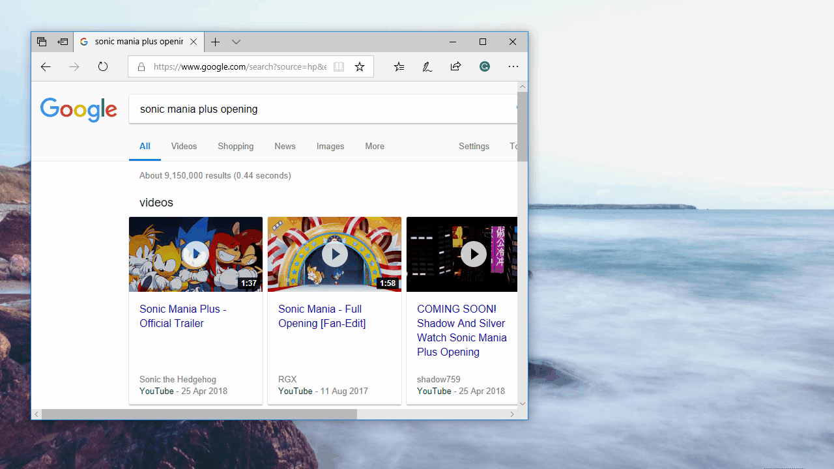The image size is (834, 469).
Task: Click the horizontal scrollbar thumb
Action: point(199,414)
